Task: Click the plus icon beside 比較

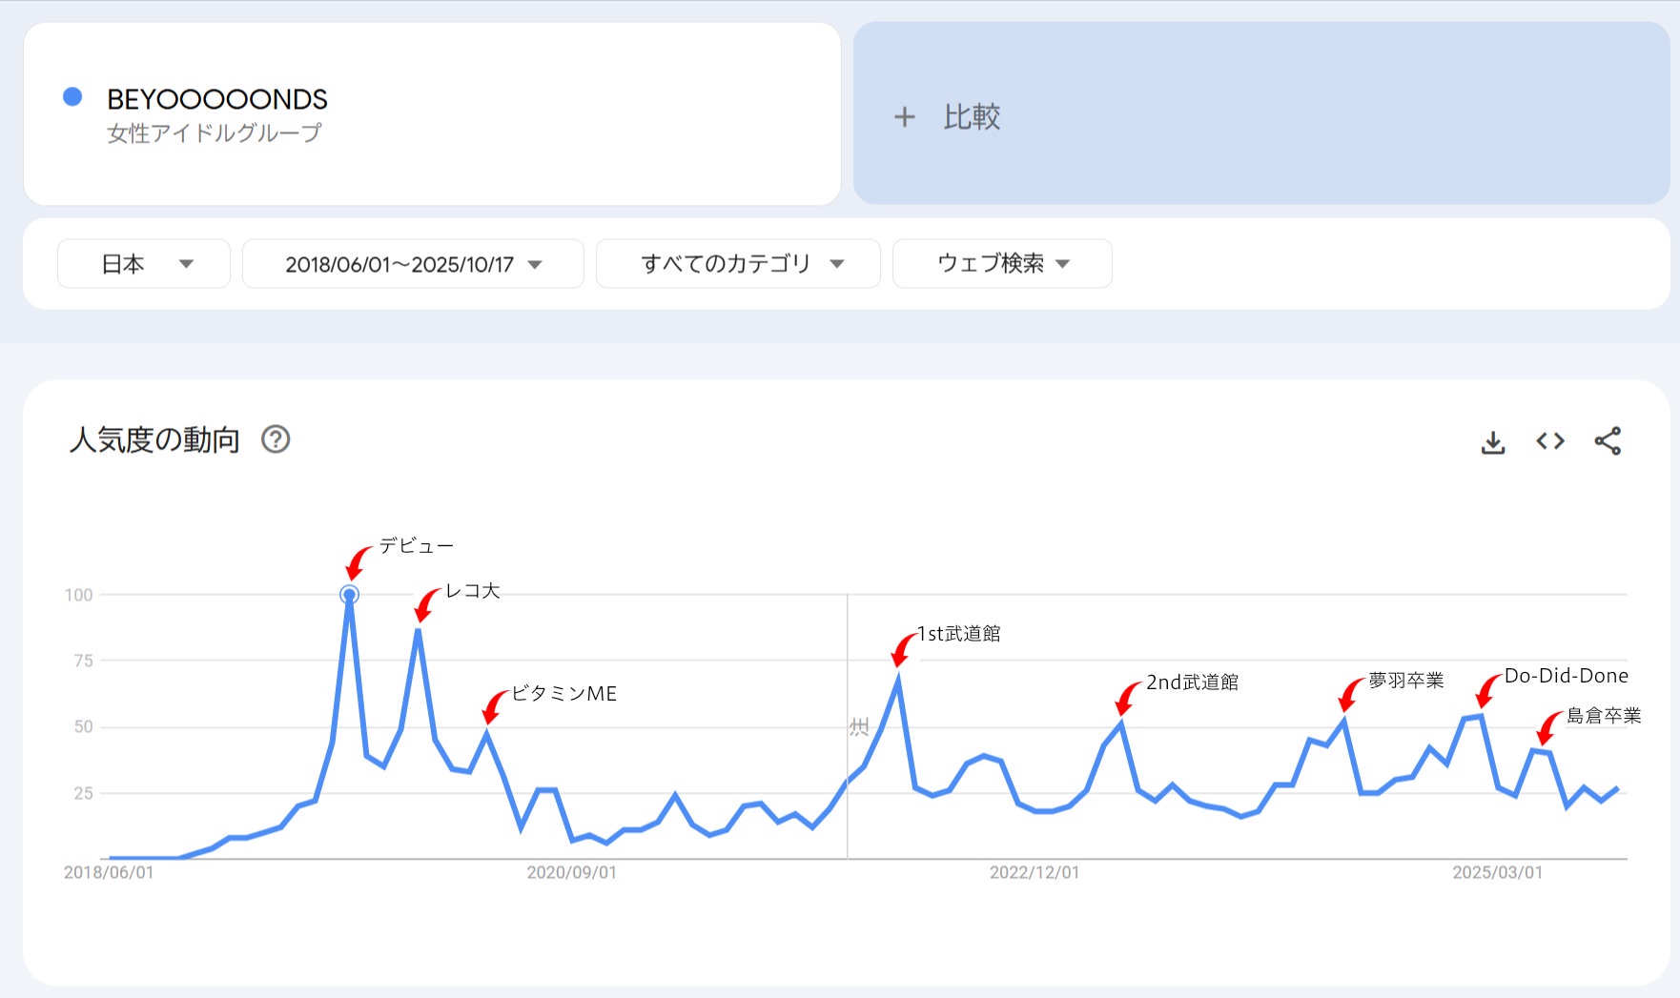Action: click(904, 117)
